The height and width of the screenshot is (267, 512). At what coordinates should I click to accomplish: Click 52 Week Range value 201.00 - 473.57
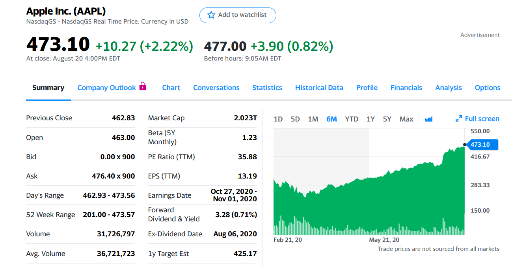pyautogui.click(x=109, y=215)
